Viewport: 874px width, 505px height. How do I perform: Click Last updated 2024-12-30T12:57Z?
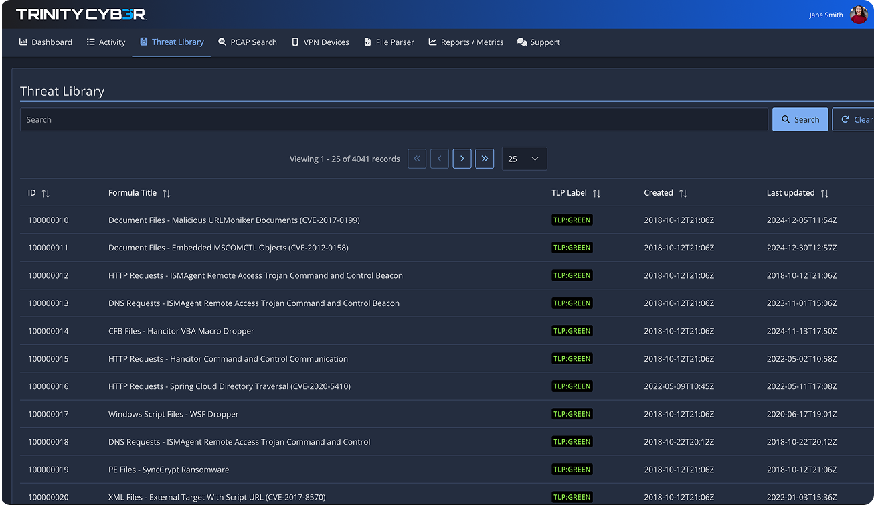point(802,248)
